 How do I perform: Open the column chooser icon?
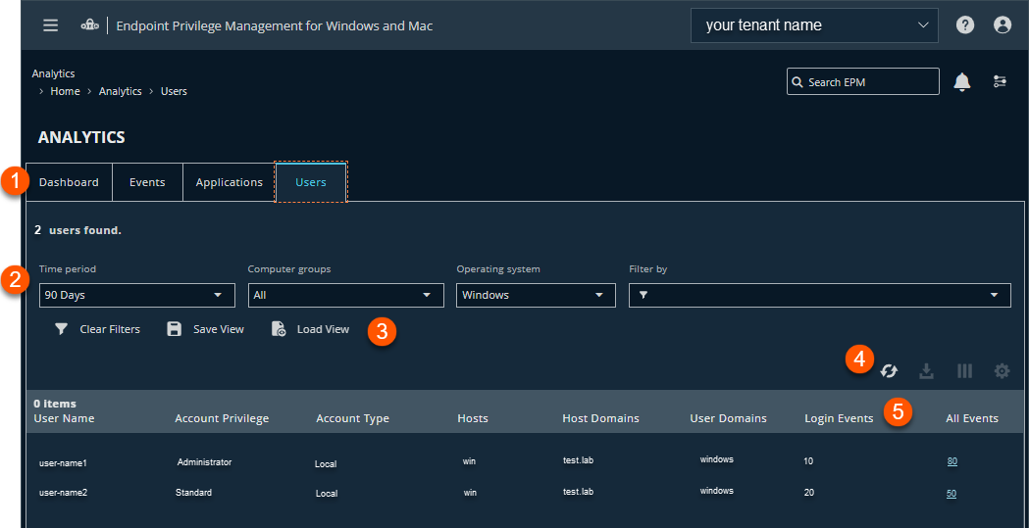964,371
